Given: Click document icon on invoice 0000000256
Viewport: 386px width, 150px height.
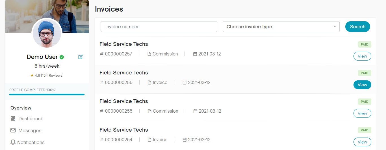Looking at the screenshot, I should [149, 83].
